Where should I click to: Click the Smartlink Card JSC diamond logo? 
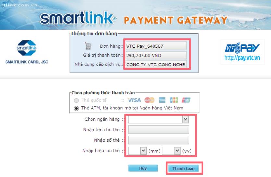pos(27,48)
